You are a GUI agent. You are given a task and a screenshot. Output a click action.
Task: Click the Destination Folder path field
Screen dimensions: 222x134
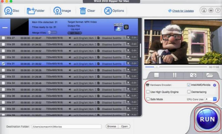click(x=67, y=127)
